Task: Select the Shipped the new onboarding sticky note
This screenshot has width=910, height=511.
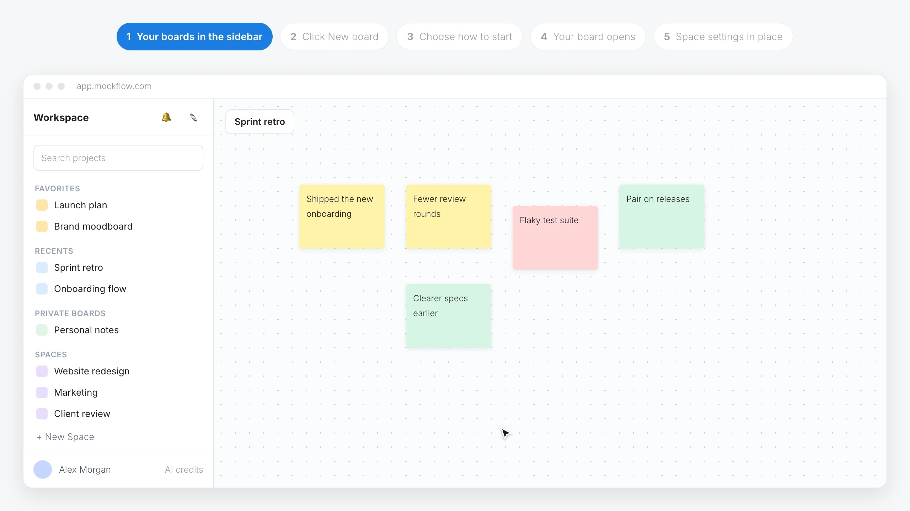Action: 342,216
